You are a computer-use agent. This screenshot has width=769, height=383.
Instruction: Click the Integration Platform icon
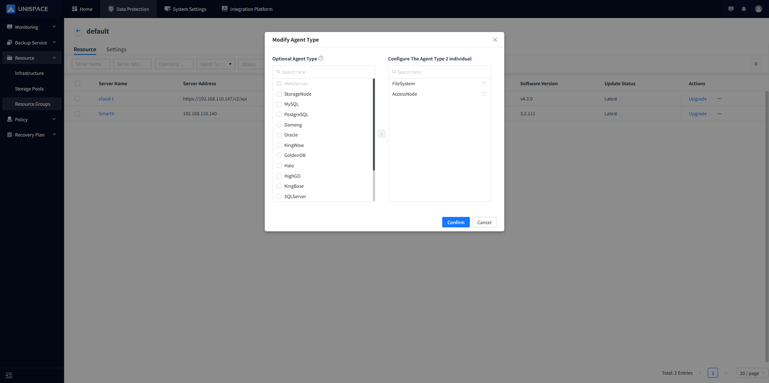click(x=225, y=9)
